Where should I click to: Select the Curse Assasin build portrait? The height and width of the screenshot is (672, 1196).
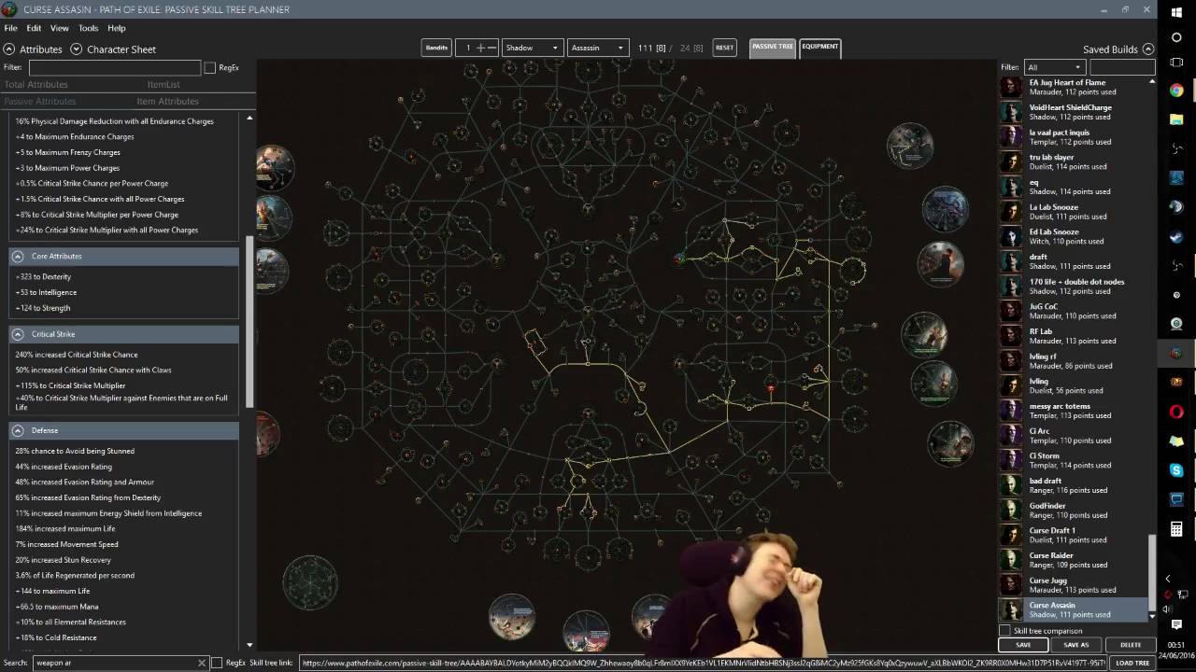pos(1011,609)
